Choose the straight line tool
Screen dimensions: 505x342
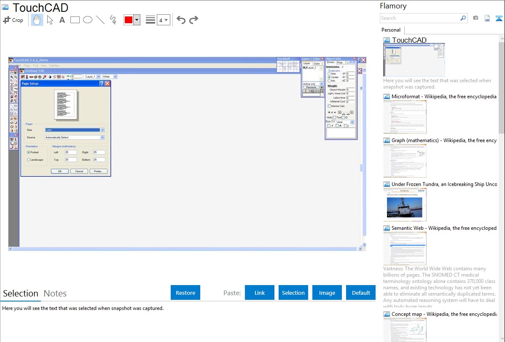(x=100, y=20)
